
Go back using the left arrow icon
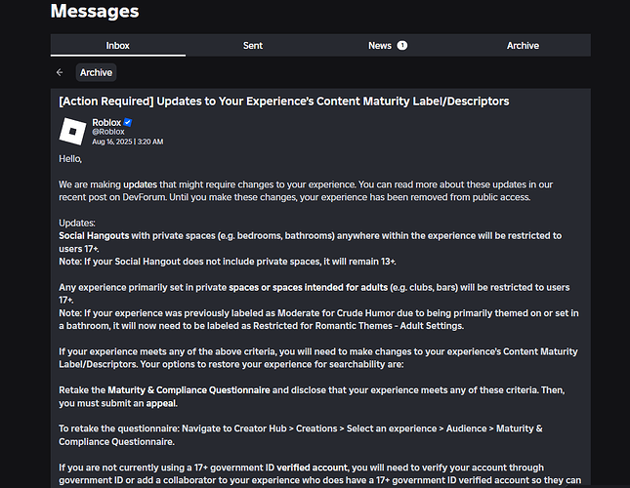coord(60,72)
